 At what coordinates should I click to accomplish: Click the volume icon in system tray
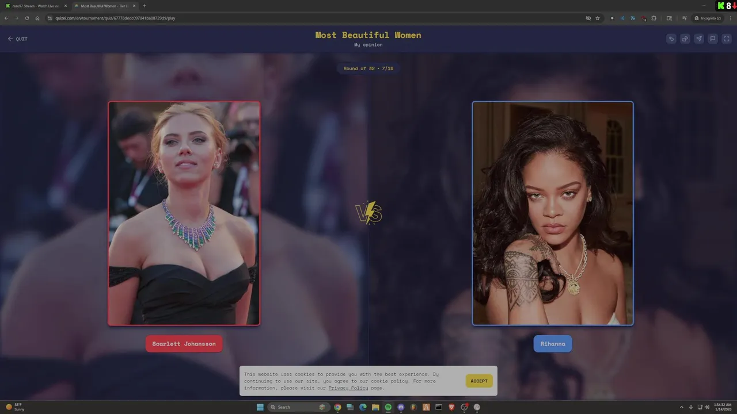707,407
